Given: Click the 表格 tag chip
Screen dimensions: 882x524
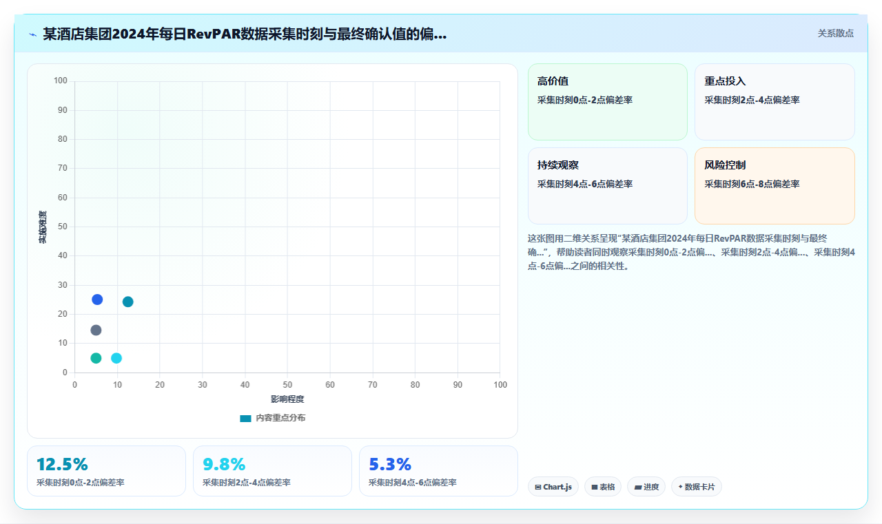Looking at the screenshot, I should coord(603,487).
